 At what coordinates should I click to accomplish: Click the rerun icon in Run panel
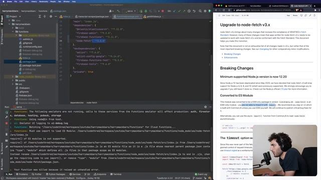coord(7,112)
